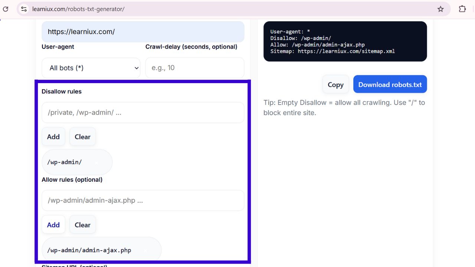Click the Crawl-delay seconds input field
Image resolution: width=475 pixels, height=267 pixels.
click(194, 68)
